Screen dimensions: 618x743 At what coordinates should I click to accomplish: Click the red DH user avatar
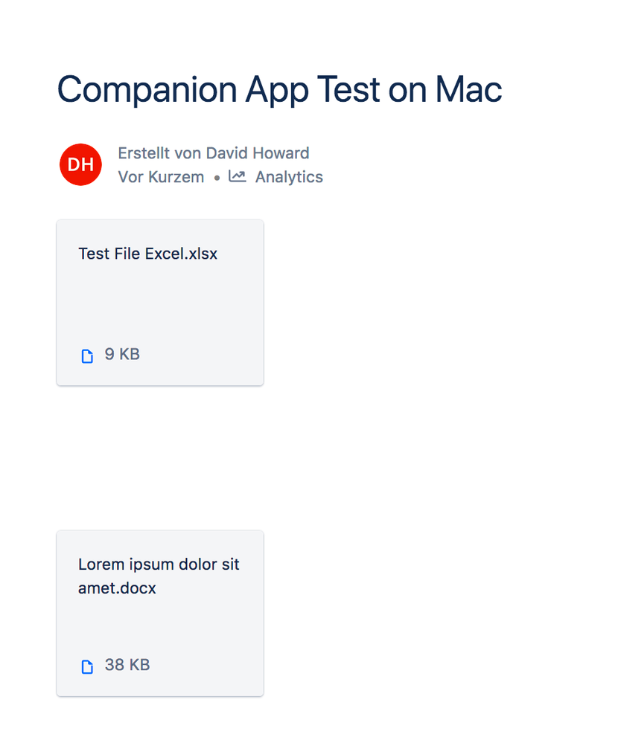click(80, 164)
